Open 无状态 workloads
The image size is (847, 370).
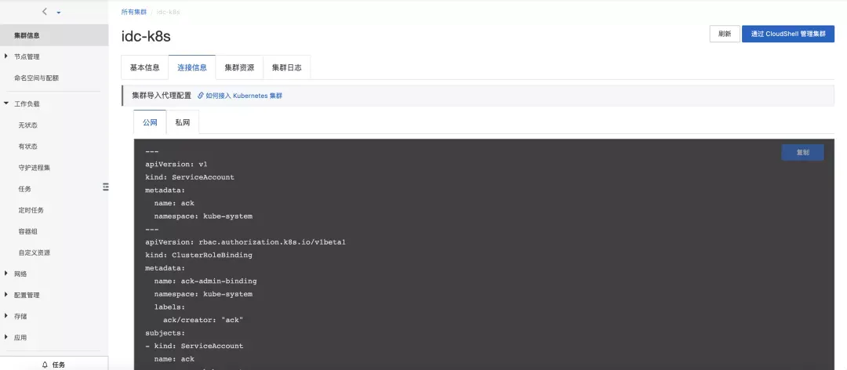point(28,125)
